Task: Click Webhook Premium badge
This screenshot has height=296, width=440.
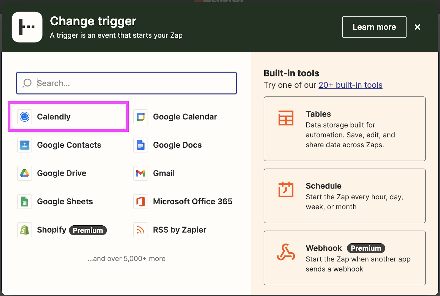Action: 366,248
